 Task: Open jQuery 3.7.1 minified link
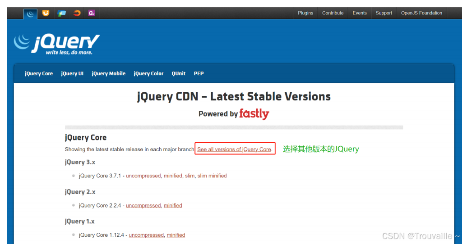[x=173, y=176]
